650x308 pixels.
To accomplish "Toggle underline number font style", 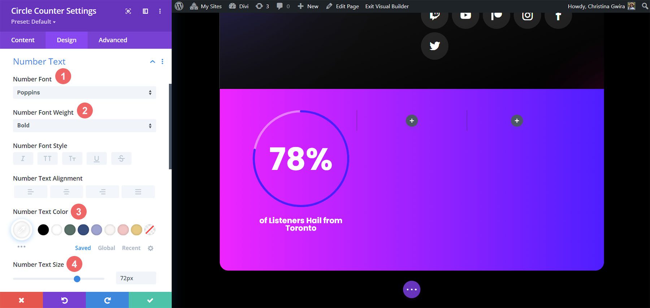I will [96, 159].
